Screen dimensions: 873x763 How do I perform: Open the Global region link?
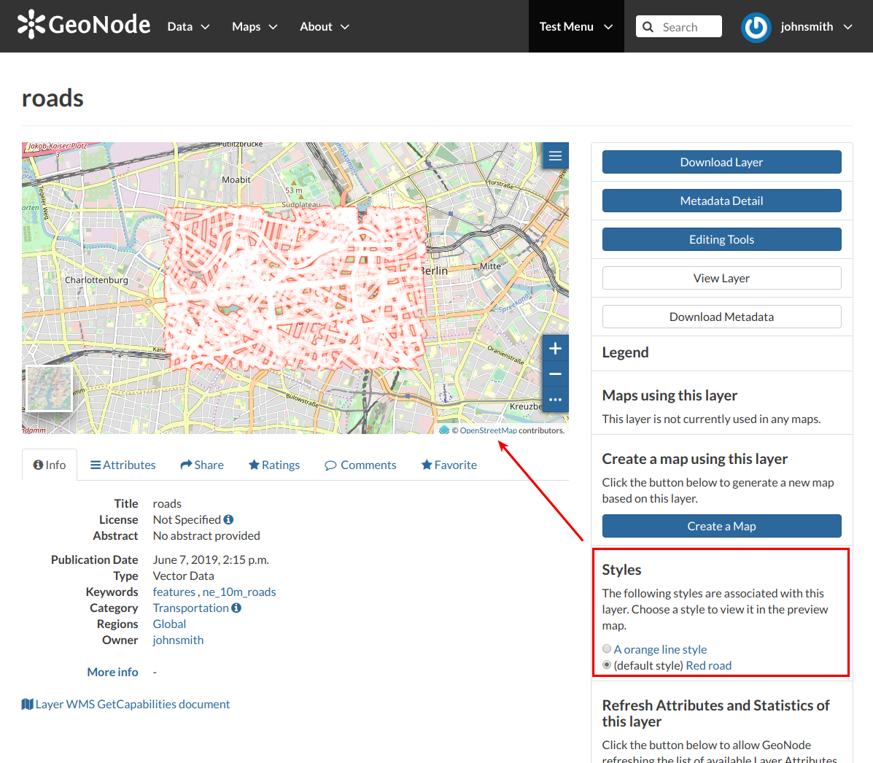coord(169,624)
